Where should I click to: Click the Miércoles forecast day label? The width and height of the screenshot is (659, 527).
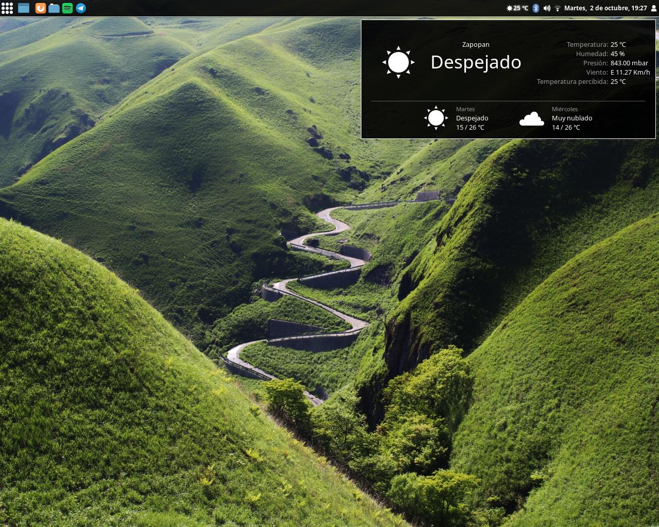(x=565, y=109)
